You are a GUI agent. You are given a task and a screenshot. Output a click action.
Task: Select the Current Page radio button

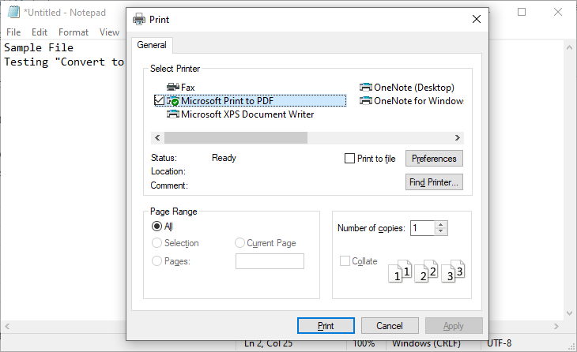[x=239, y=243]
